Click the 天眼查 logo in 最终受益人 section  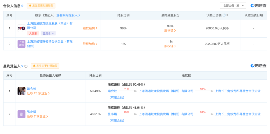258,66
